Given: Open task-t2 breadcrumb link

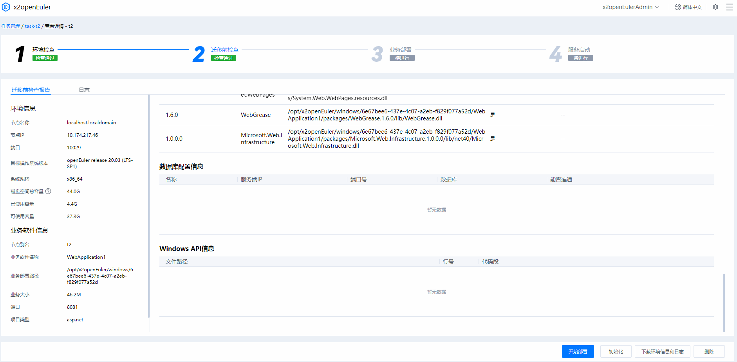Looking at the screenshot, I should (33, 26).
